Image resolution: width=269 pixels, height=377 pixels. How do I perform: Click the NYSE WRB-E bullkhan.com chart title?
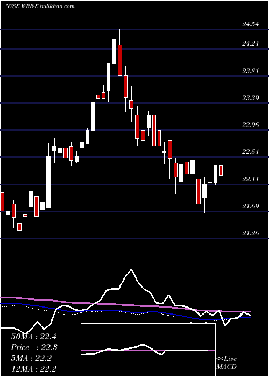tap(40, 6)
